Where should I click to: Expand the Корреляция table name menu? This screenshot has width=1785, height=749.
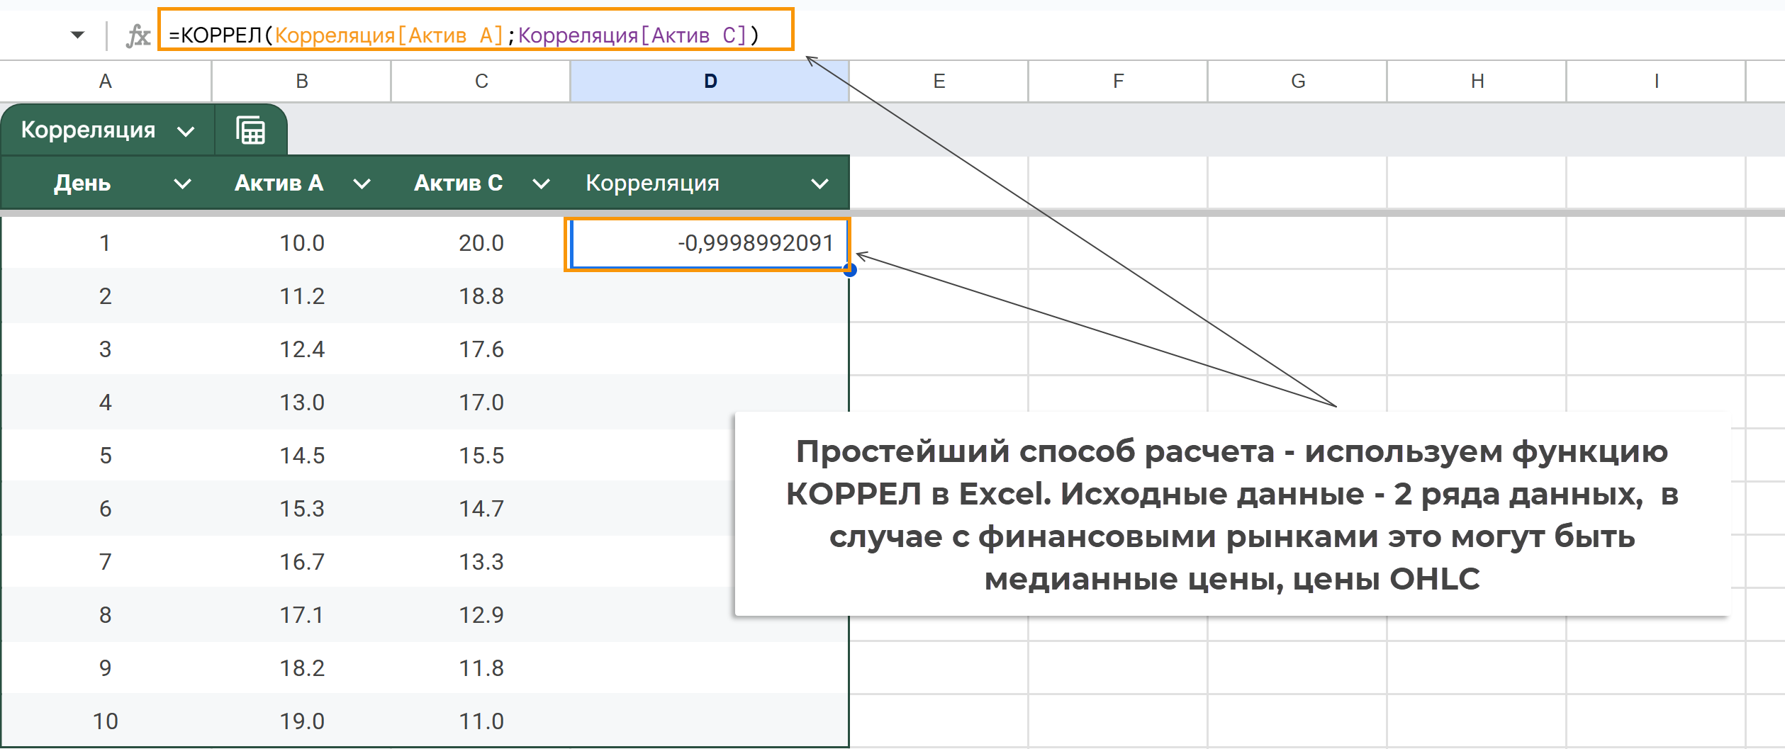pos(186,131)
